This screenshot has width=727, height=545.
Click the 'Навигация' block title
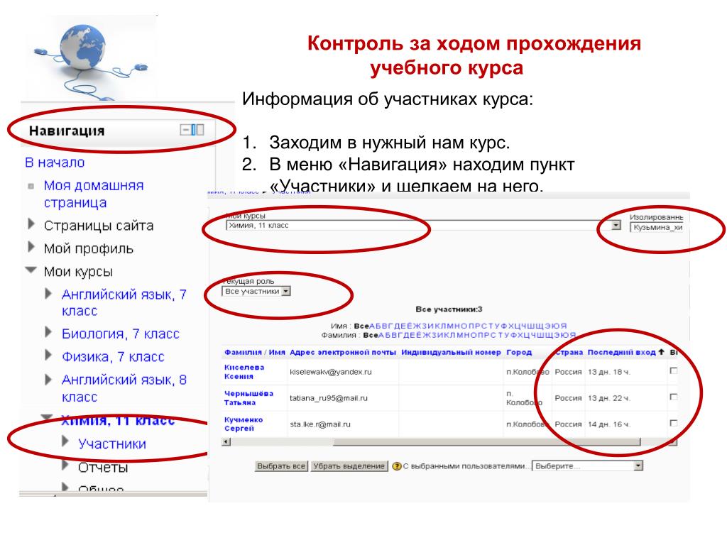coord(67,131)
